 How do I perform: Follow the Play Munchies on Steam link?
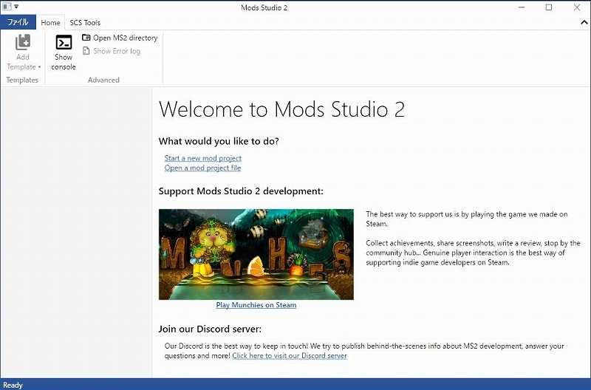point(256,305)
